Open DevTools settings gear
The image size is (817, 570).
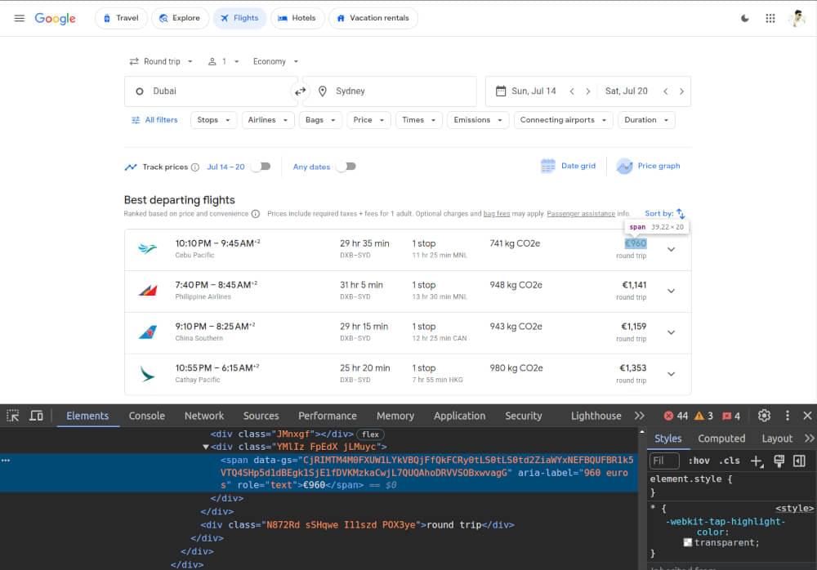[x=764, y=416]
